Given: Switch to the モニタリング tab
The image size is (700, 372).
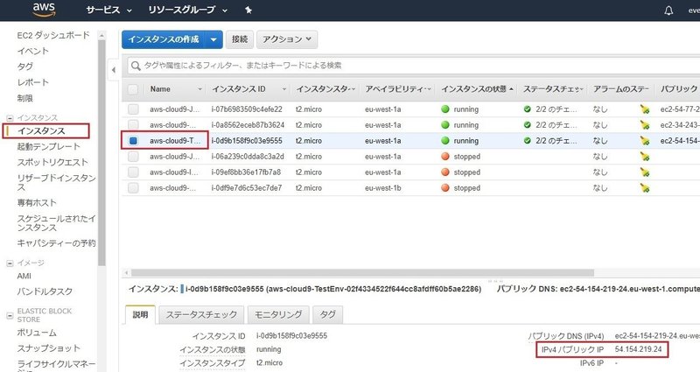Looking at the screenshot, I should point(278,314).
